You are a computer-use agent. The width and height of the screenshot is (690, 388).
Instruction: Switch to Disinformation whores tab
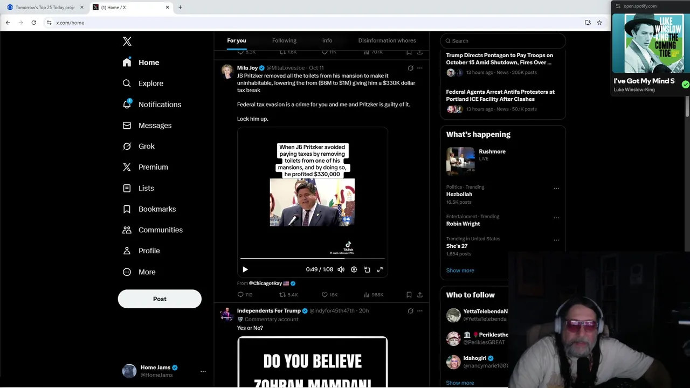coord(387,40)
